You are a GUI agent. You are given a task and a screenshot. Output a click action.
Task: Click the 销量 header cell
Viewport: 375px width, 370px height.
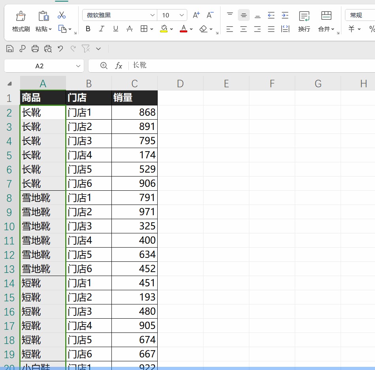134,98
